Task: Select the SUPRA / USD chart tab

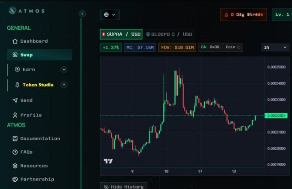Action: (121, 34)
